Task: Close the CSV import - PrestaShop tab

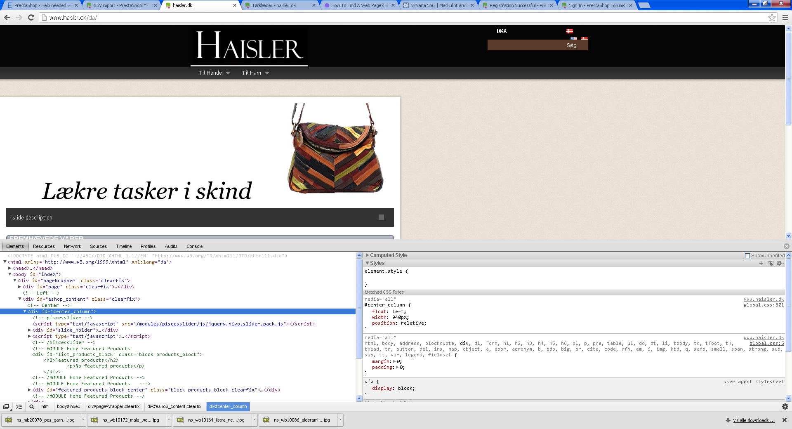Action: pos(156,5)
